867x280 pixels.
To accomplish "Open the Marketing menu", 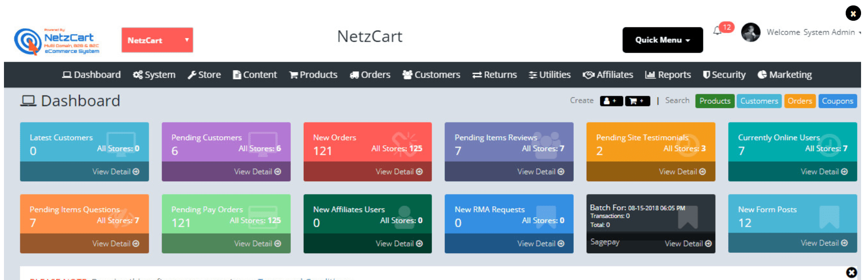I will click(785, 75).
